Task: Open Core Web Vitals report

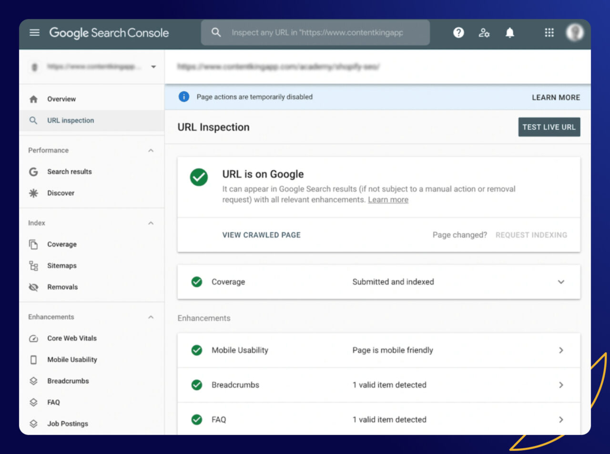Action: tap(72, 338)
